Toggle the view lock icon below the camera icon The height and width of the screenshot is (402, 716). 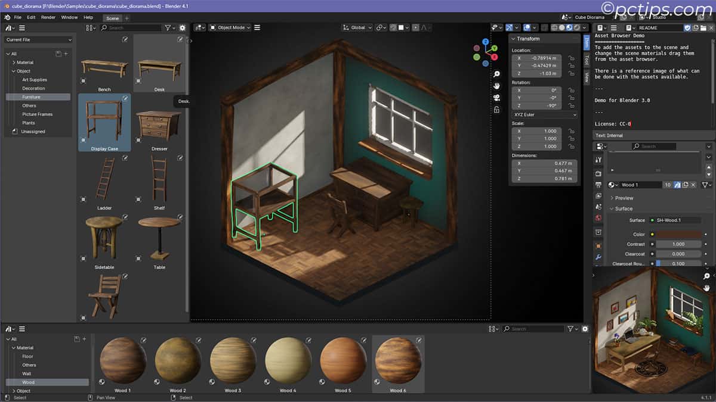(x=496, y=108)
